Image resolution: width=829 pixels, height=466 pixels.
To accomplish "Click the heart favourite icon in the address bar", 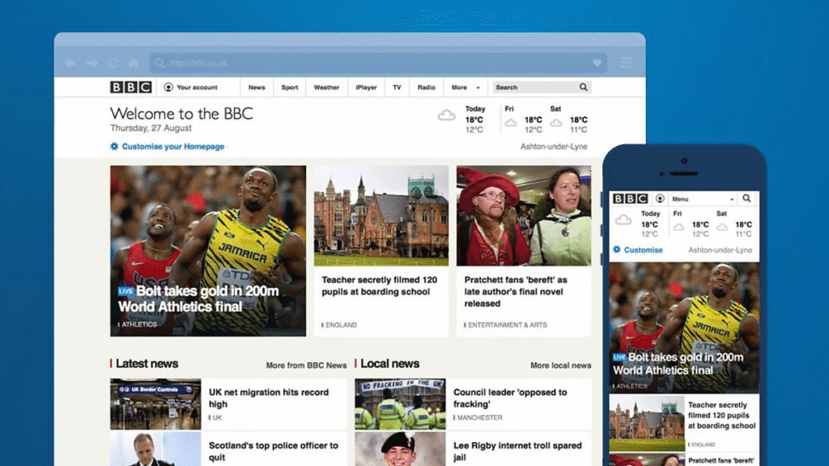I will pyautogui.click(x=597, y=63).
